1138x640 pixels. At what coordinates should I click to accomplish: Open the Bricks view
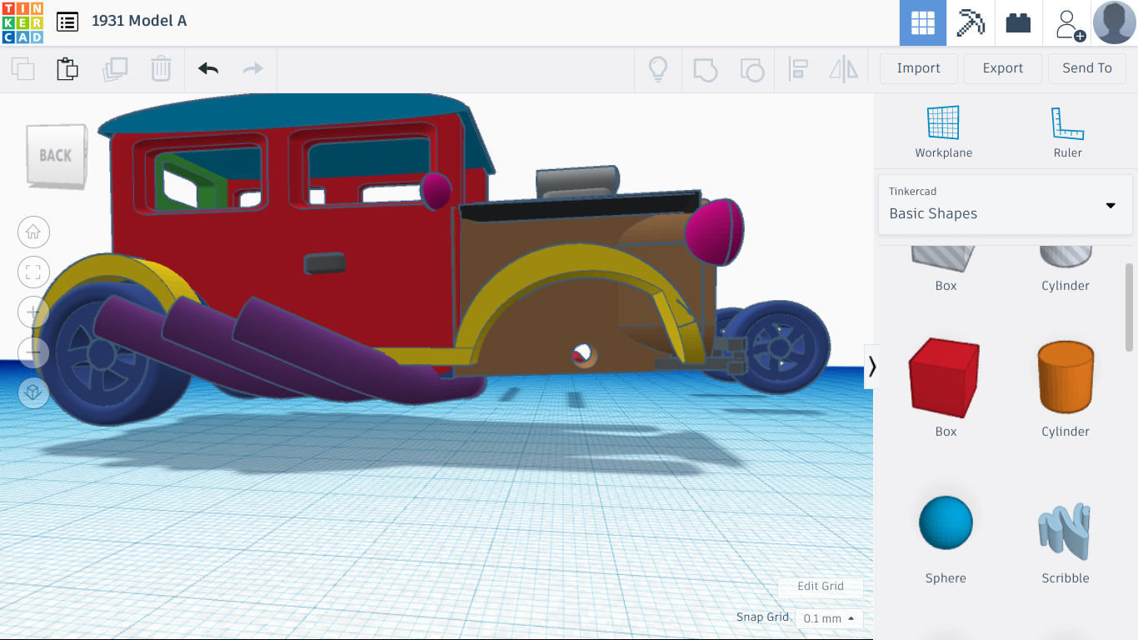click(x=1018, y=22)
